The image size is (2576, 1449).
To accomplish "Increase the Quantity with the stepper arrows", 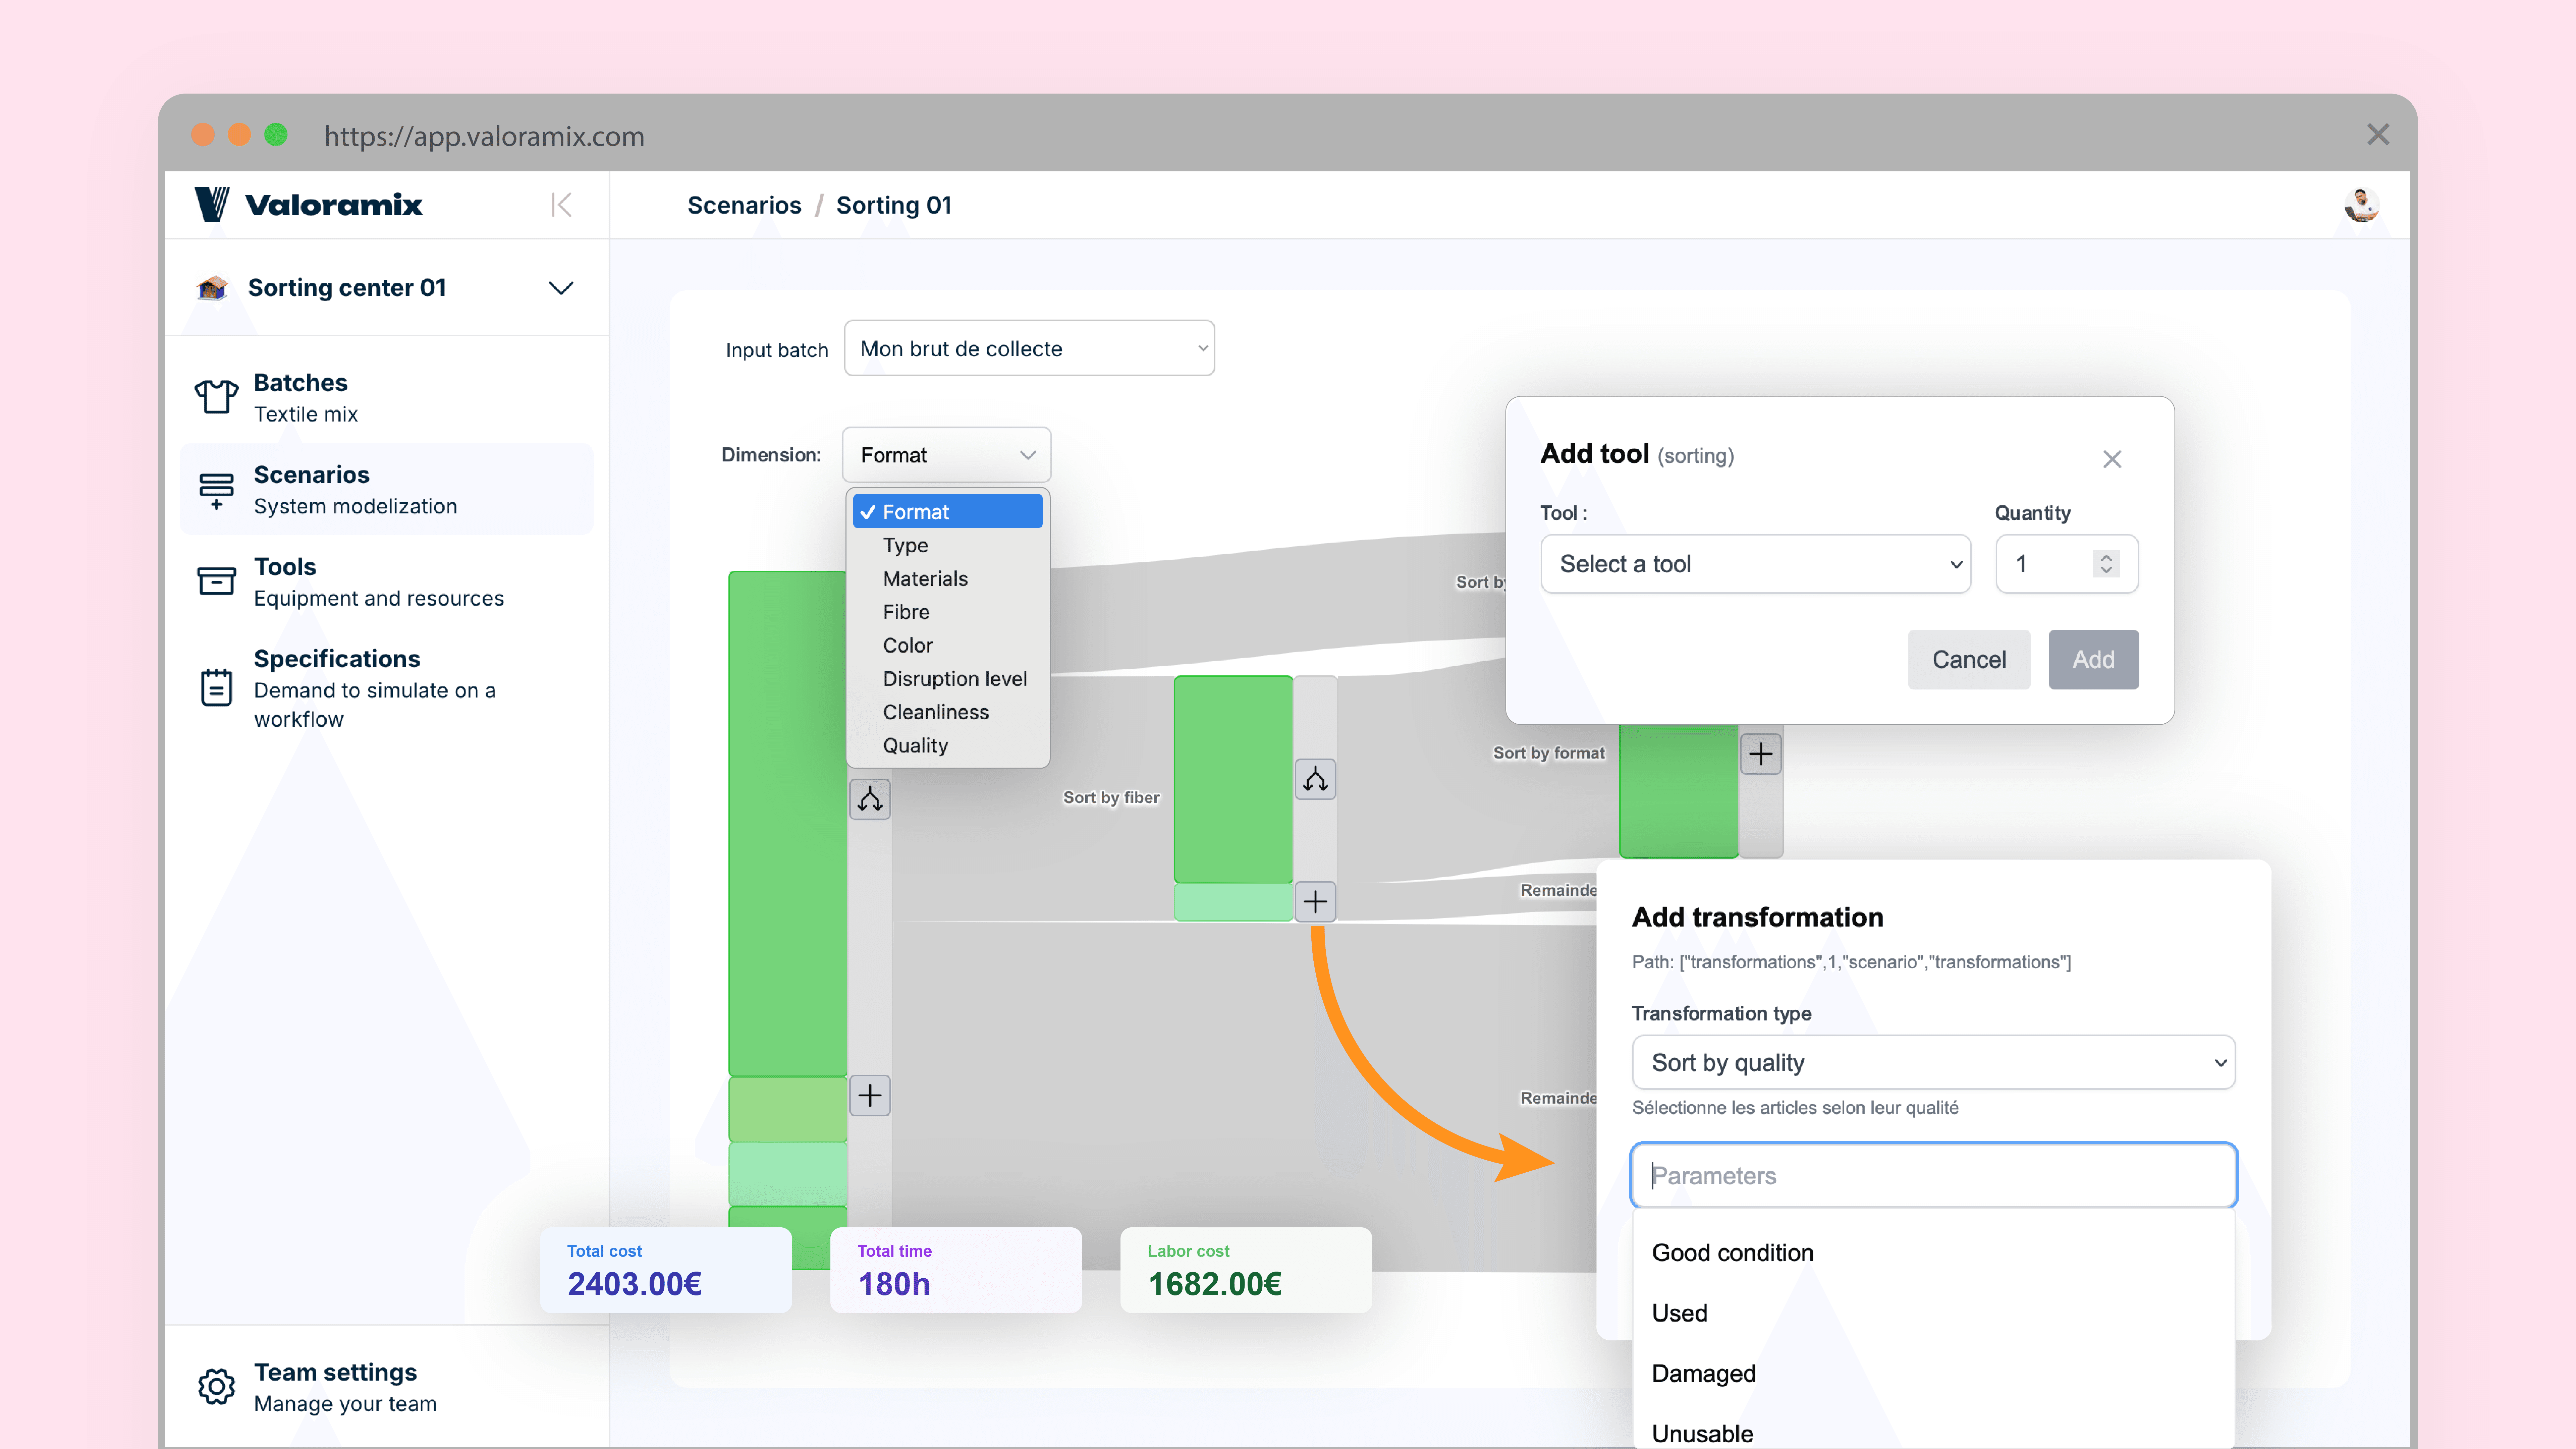I will (2106, 557).
